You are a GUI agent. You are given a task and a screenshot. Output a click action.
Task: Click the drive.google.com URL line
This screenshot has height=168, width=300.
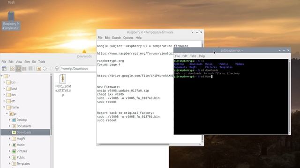click(135, 76)
